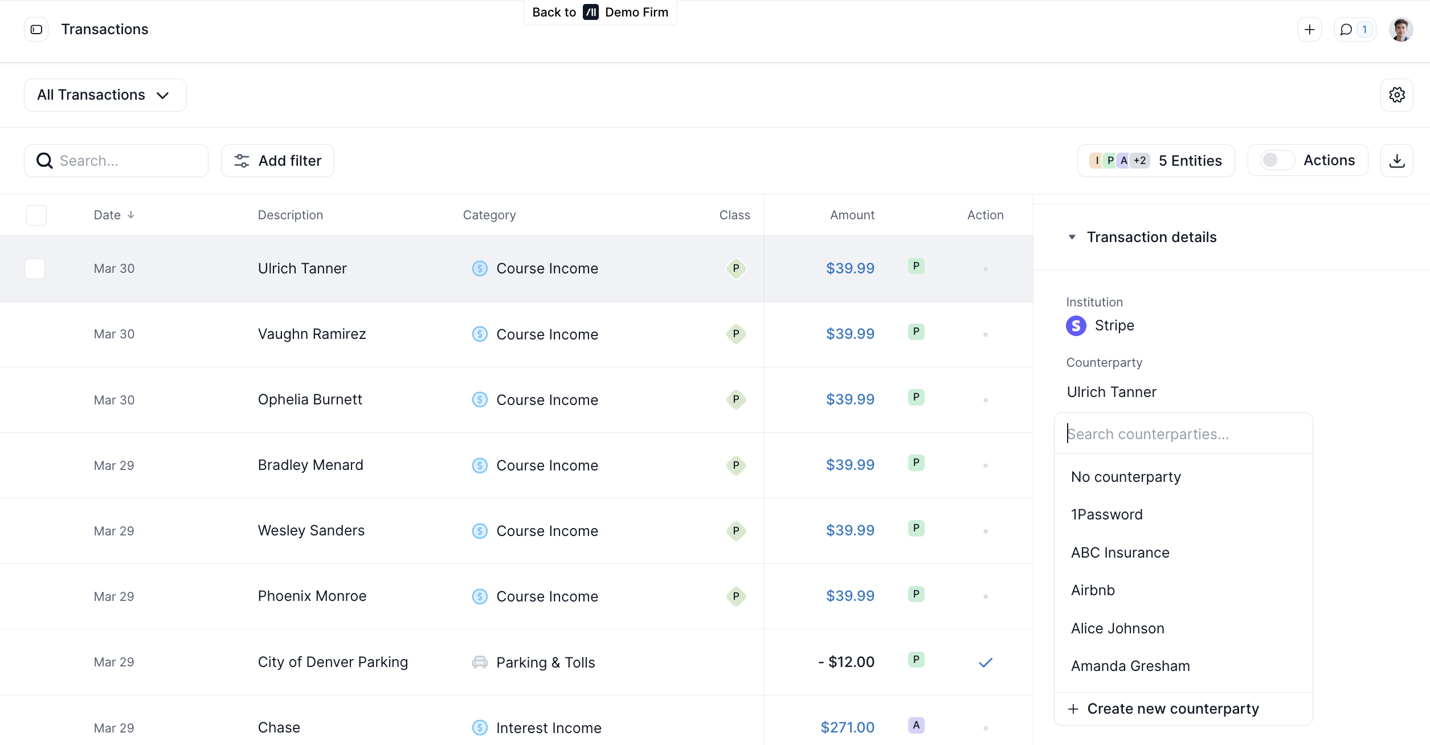Click the Stripe institution logo
This screenshot has height=745, width=1430.
point(1076,326)
